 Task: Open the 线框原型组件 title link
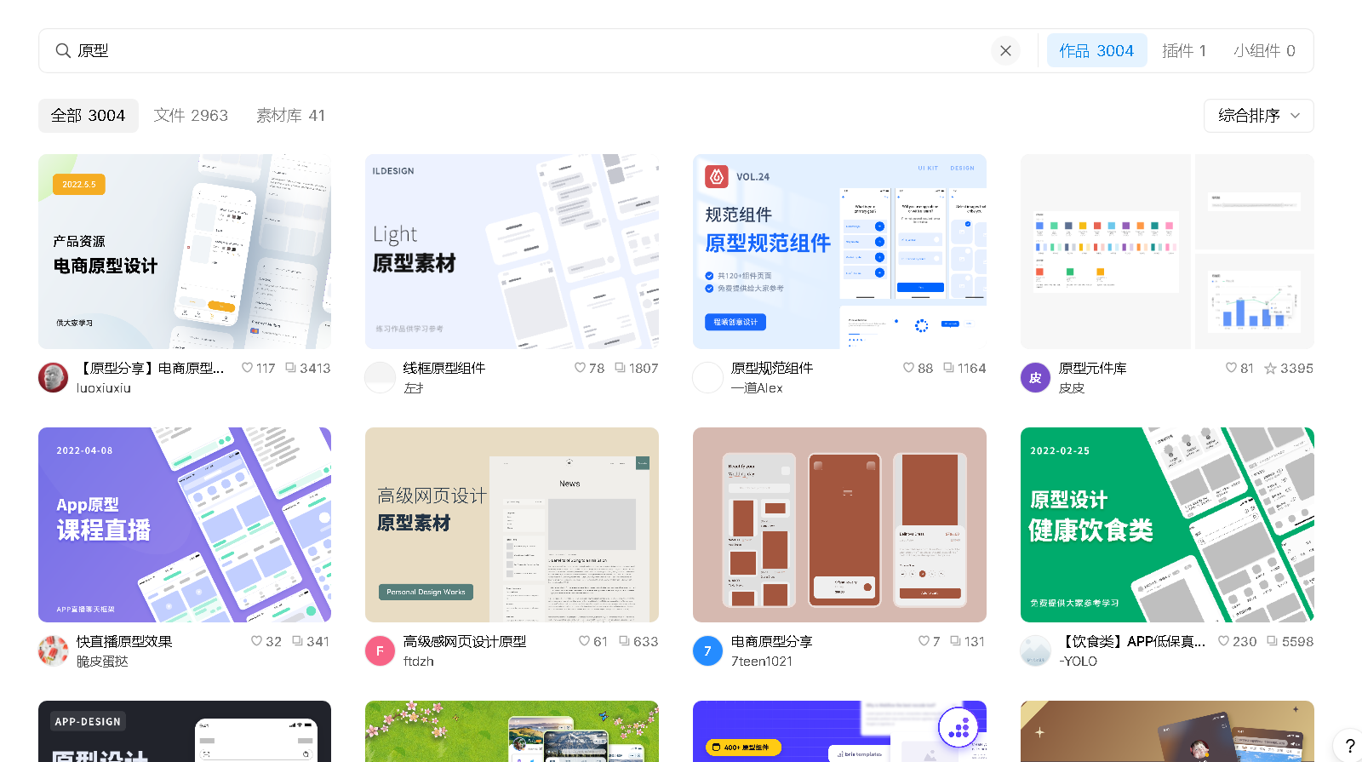(x=444, y=368)
